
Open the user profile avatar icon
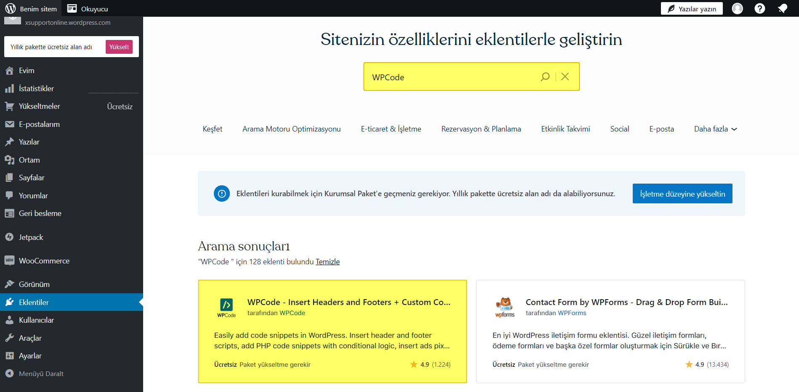[x=737, y=8]
